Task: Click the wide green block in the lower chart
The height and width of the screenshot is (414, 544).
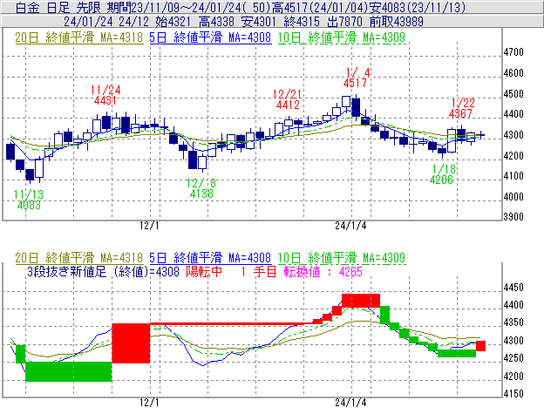Action: pyautogui.click(x=69, y=371)
